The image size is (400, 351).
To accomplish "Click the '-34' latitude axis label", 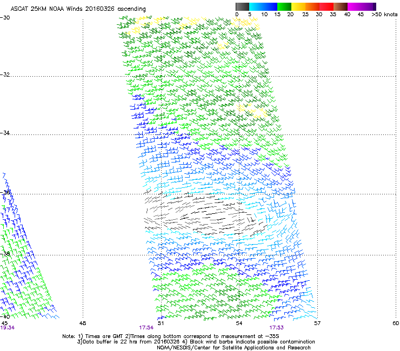I will click(x=5, y=133).
